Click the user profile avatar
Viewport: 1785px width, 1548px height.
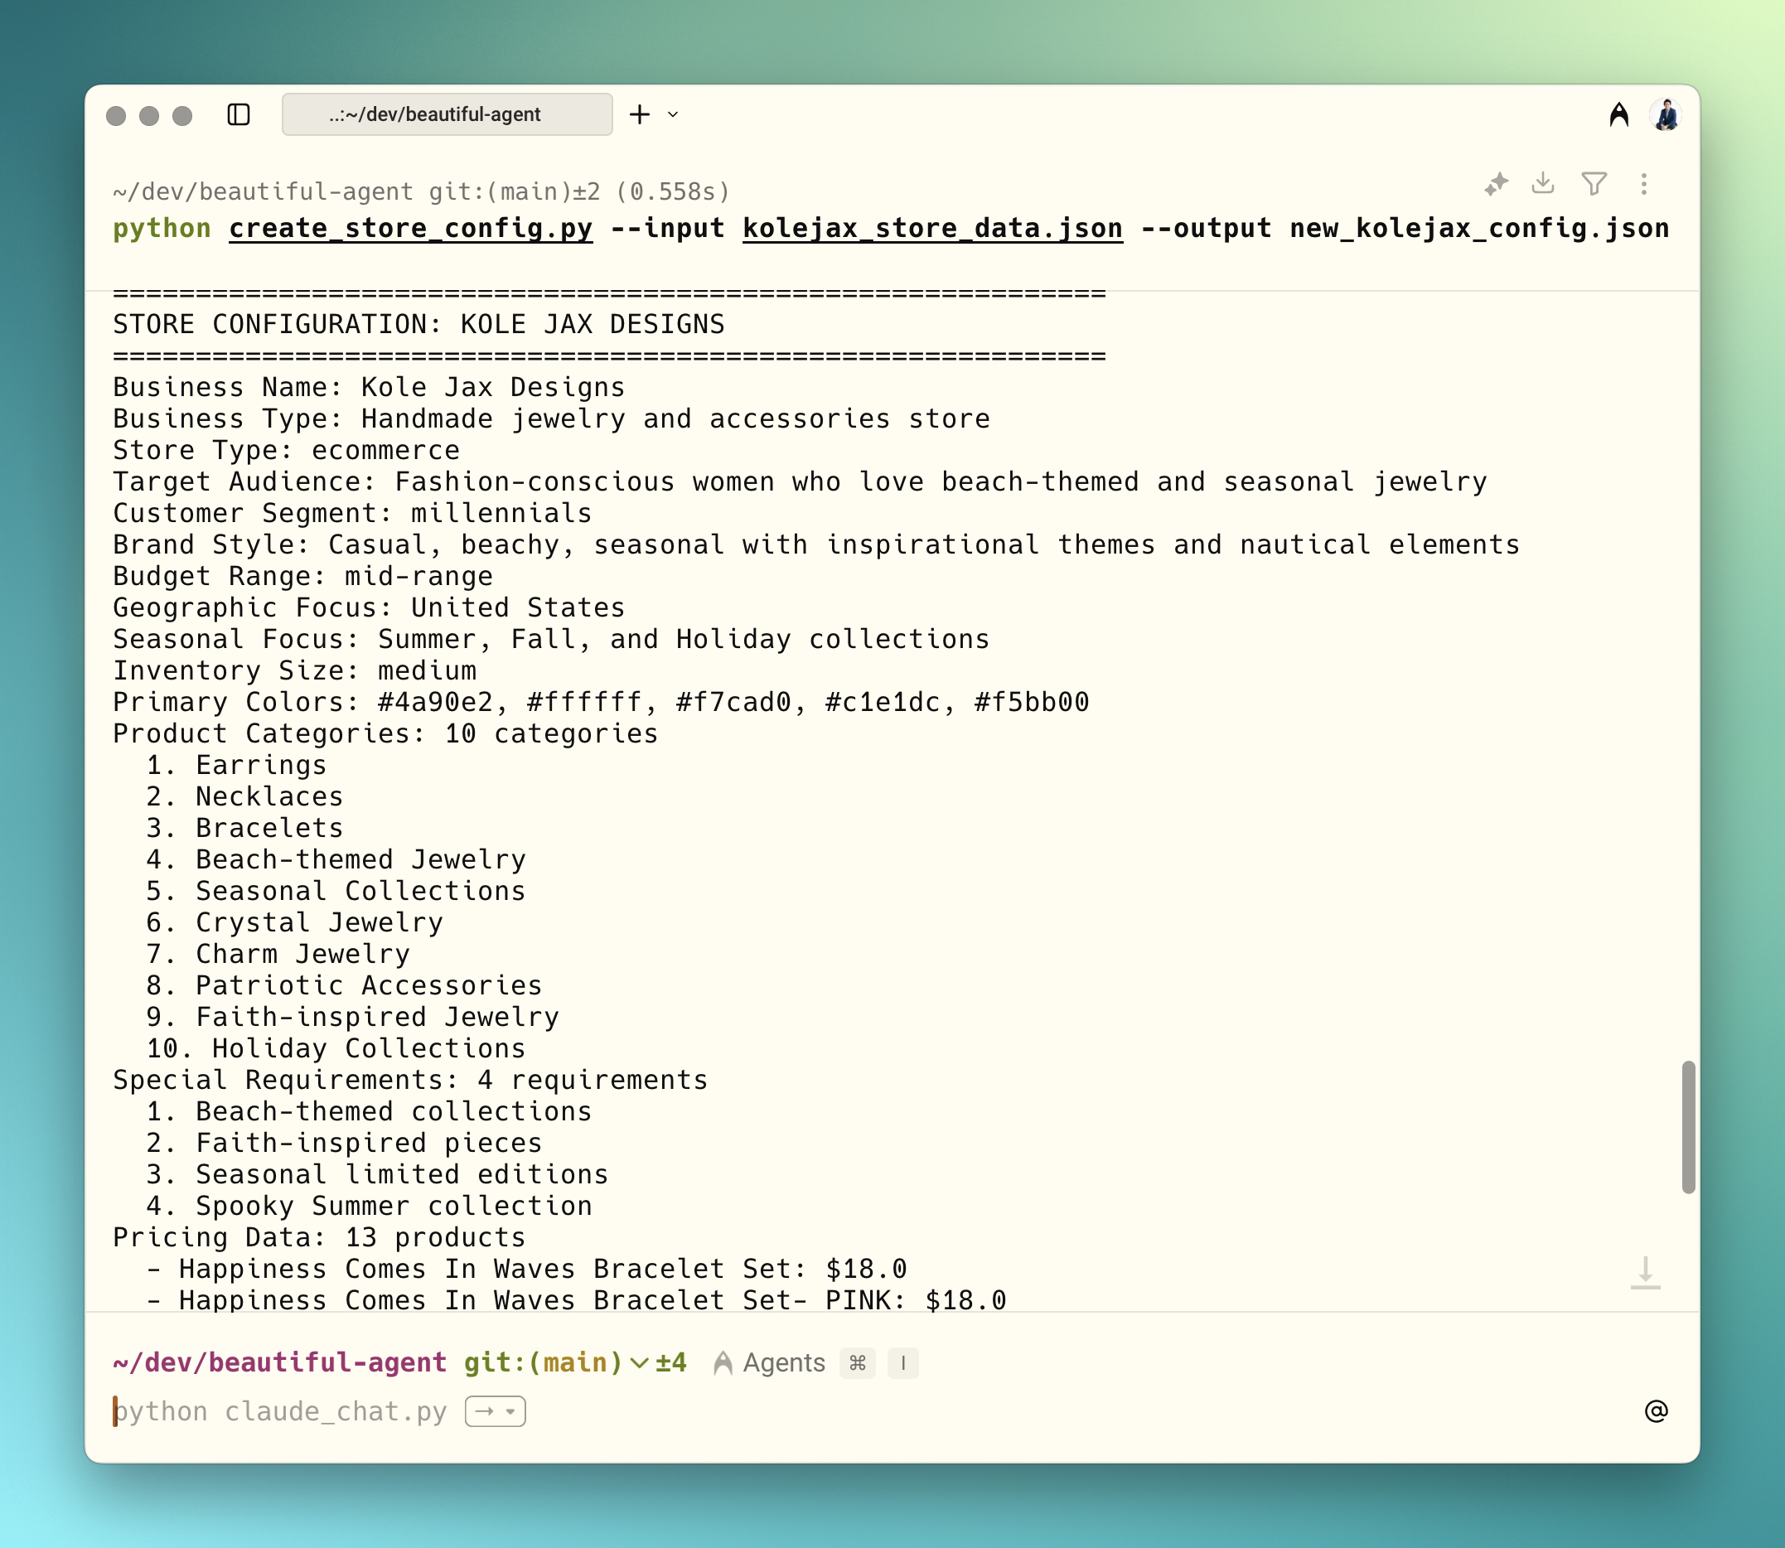1665,114
